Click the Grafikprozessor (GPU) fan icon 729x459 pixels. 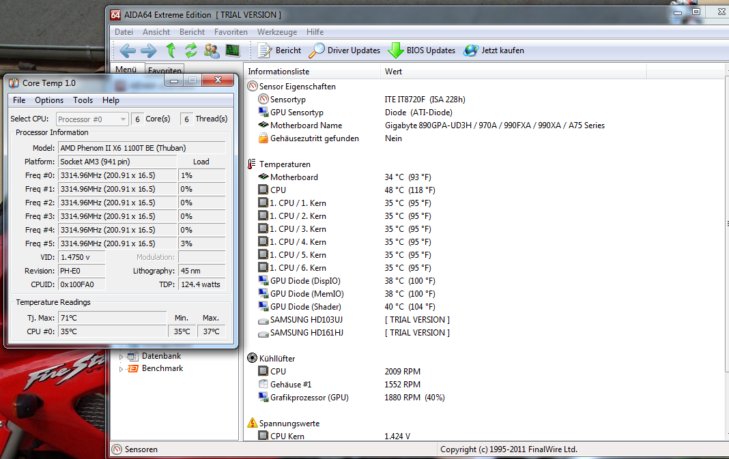pos(263,397)
